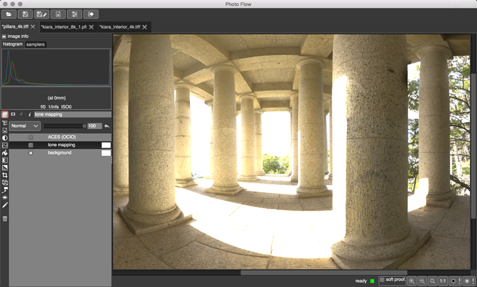Collapse the image info panel
The width and height of the screenshot is (477, 287).
pos(3,36)
